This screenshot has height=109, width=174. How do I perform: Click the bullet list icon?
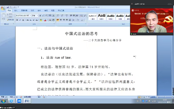coord(58,16)
